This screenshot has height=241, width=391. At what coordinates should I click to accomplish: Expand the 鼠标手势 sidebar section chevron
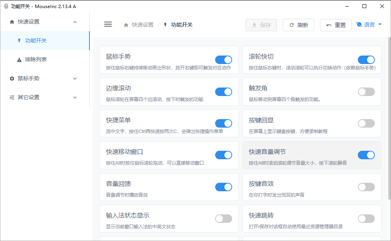75,79
